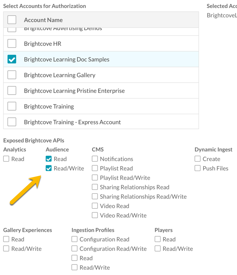Enable Players Read permission
This screenshot has height=275, width=237.
pos(157,239)
